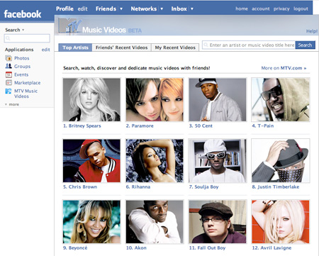The image size is (319, 256).
Task: Switch to My Recent Videos tab
Action: click(175, 48)
